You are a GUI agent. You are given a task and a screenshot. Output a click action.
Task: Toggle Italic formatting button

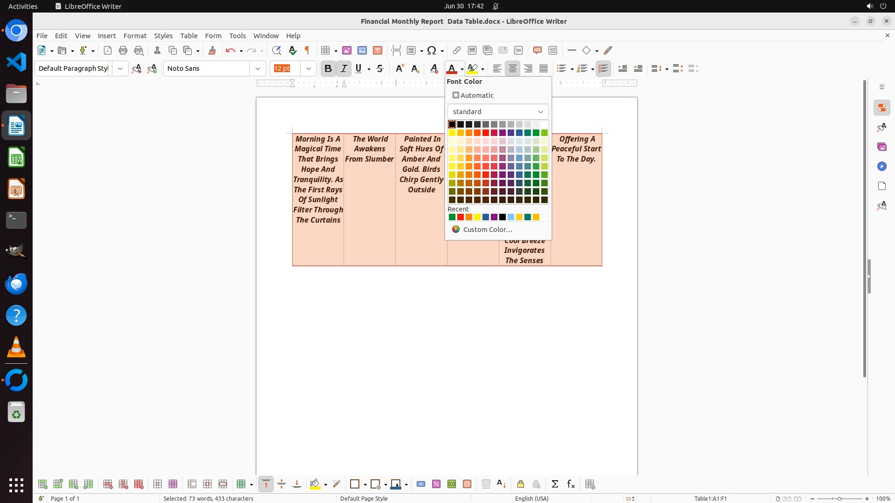click(344, 68)
